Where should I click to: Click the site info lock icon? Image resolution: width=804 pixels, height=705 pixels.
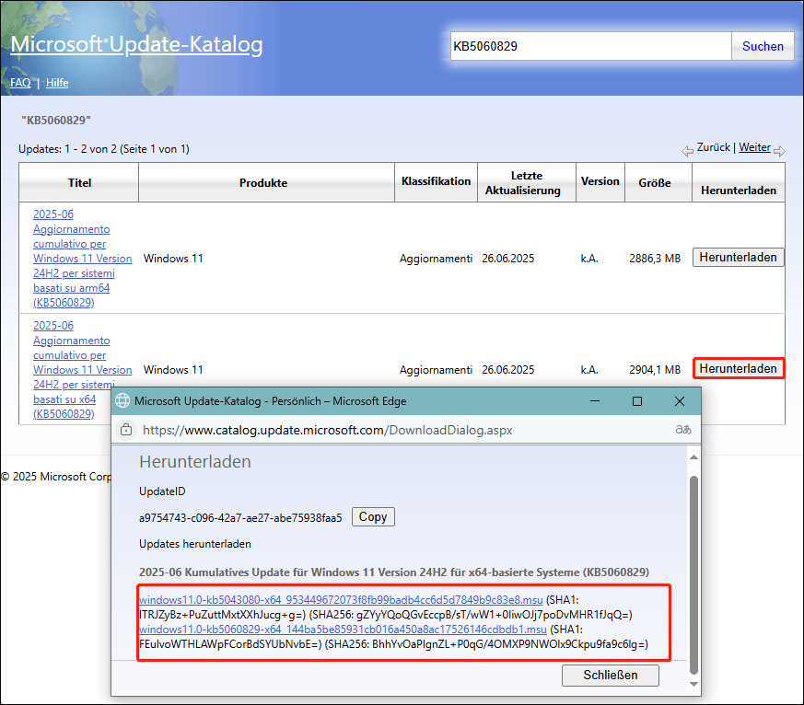point(126,430)
